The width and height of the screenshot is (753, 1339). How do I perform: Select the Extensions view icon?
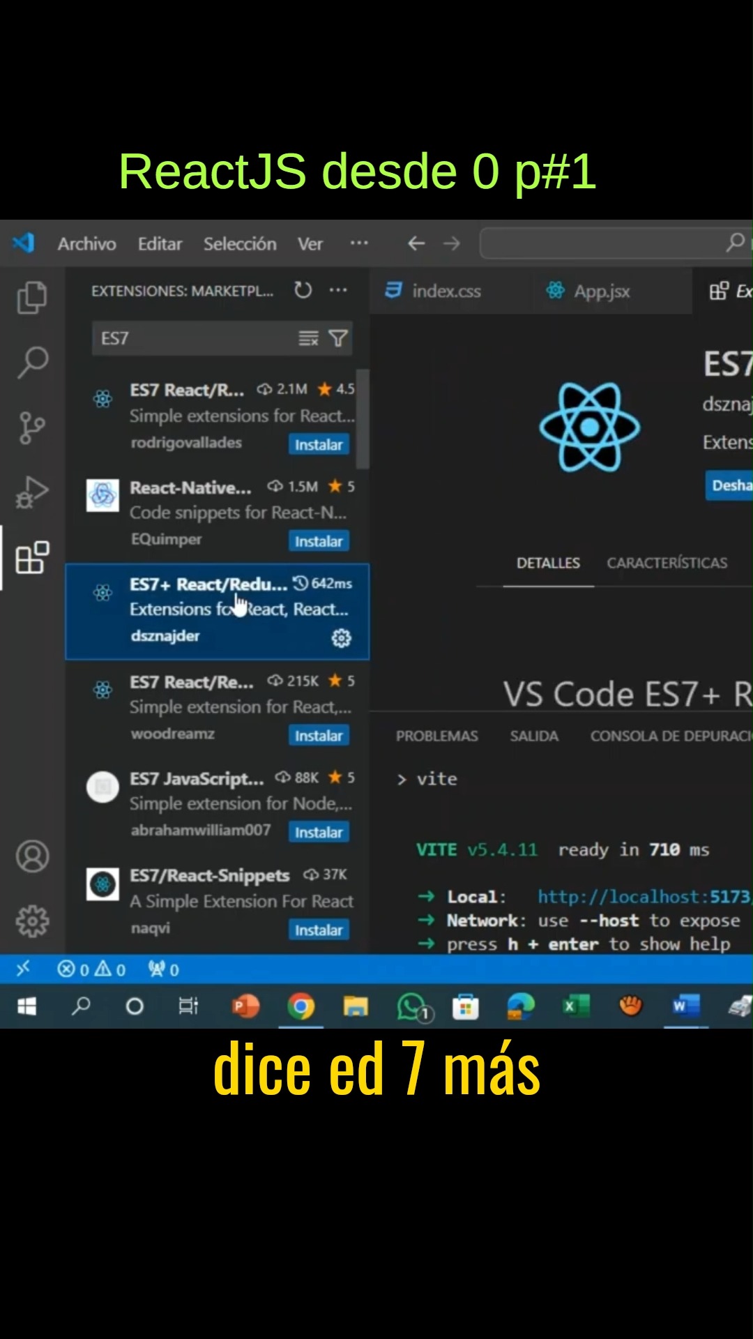pos(32,557)
